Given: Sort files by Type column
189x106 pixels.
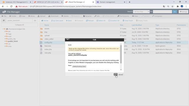Looking at the screenshot, I should pos(157,25).
